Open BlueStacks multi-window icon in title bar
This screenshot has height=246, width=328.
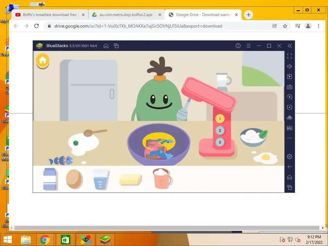coord(116,46)
